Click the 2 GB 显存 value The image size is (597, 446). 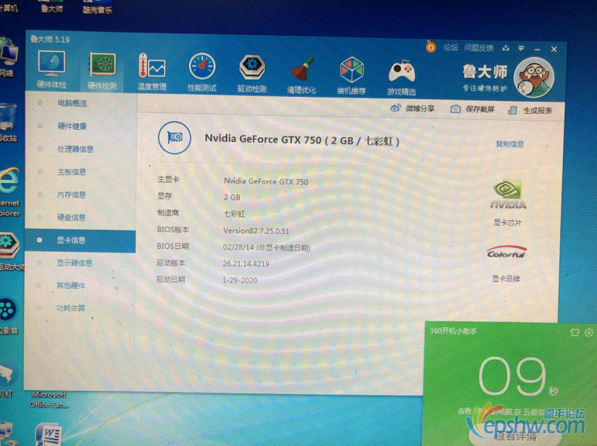coord(232,197)
